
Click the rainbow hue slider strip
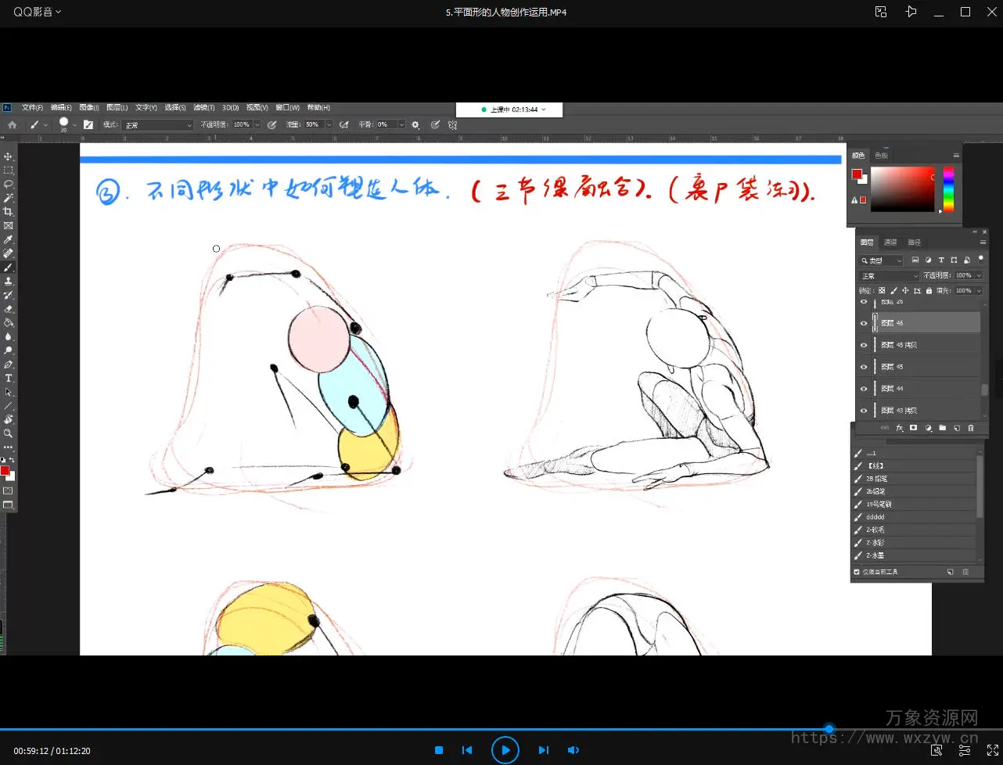point(948,189)
